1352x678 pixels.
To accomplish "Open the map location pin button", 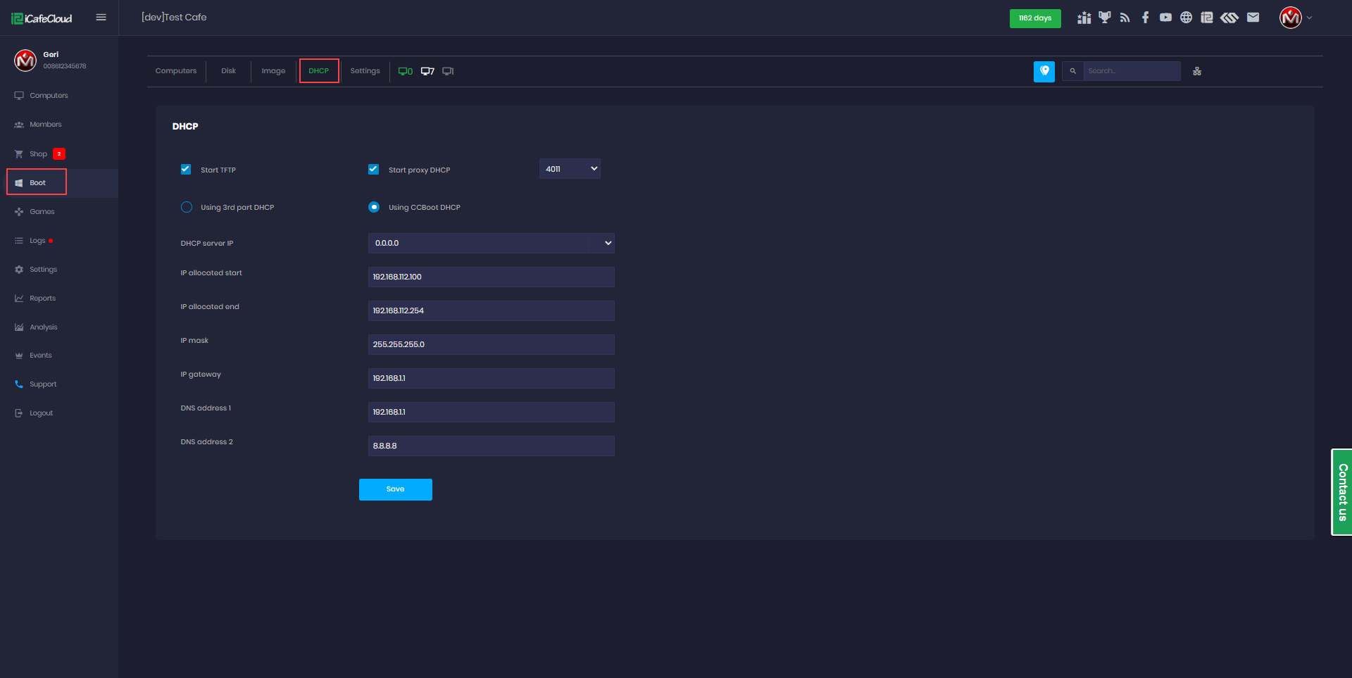I will [1044, 71].
